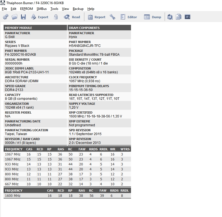Open the Editor from the toolbar
The width and height of the screenshot is (222, 217).
(129, 17)
